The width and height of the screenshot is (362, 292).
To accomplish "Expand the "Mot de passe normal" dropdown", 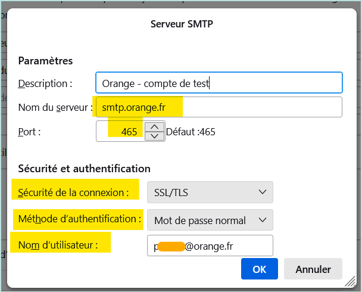I will point(210,220).
